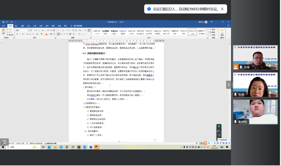Screen dimensions: 281x166
Task: Click the Save icon in Word's title bar
Action: coord(3,22)
